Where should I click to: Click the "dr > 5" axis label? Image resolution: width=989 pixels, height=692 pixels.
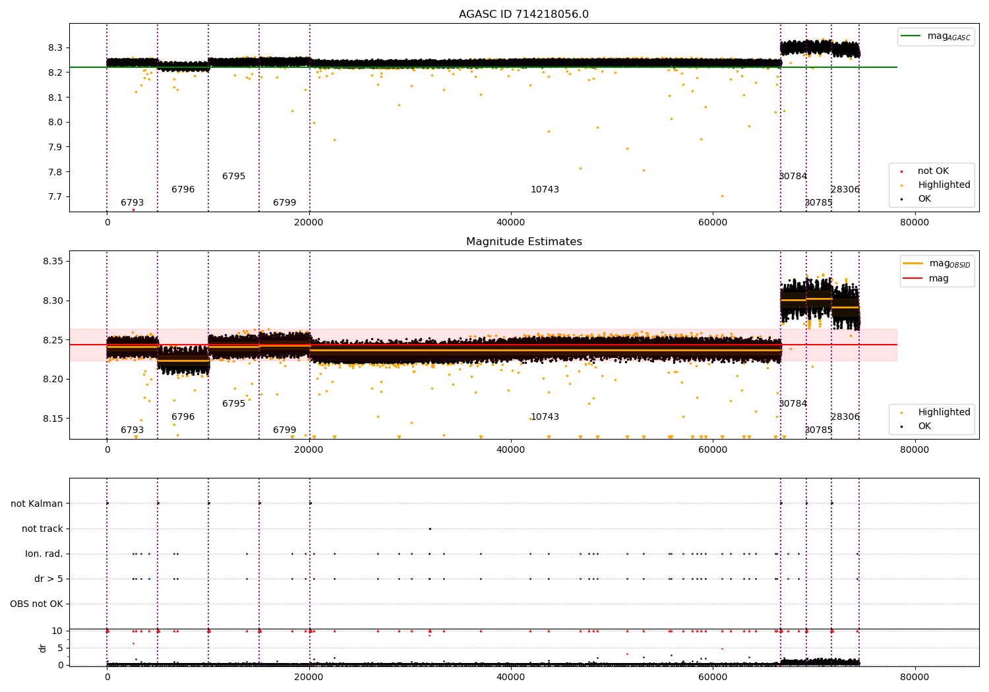coord(49,579)
